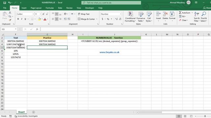Screen dimensions: 211x118
Task: Click the Undo arrow icon
Action: (9, 3)
